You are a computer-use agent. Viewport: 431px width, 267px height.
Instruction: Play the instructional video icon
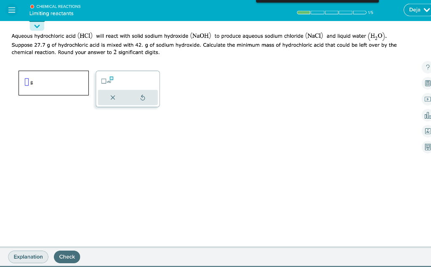click(427, 99)
